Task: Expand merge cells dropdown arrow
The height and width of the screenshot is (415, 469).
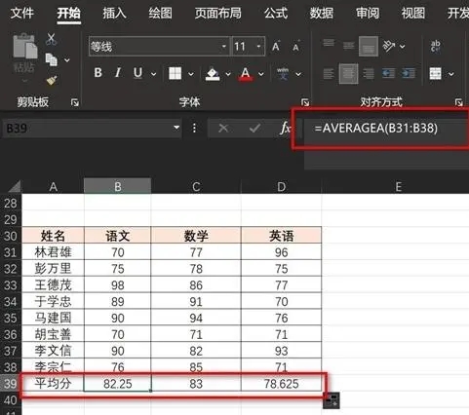Action: tap(451, 74)
